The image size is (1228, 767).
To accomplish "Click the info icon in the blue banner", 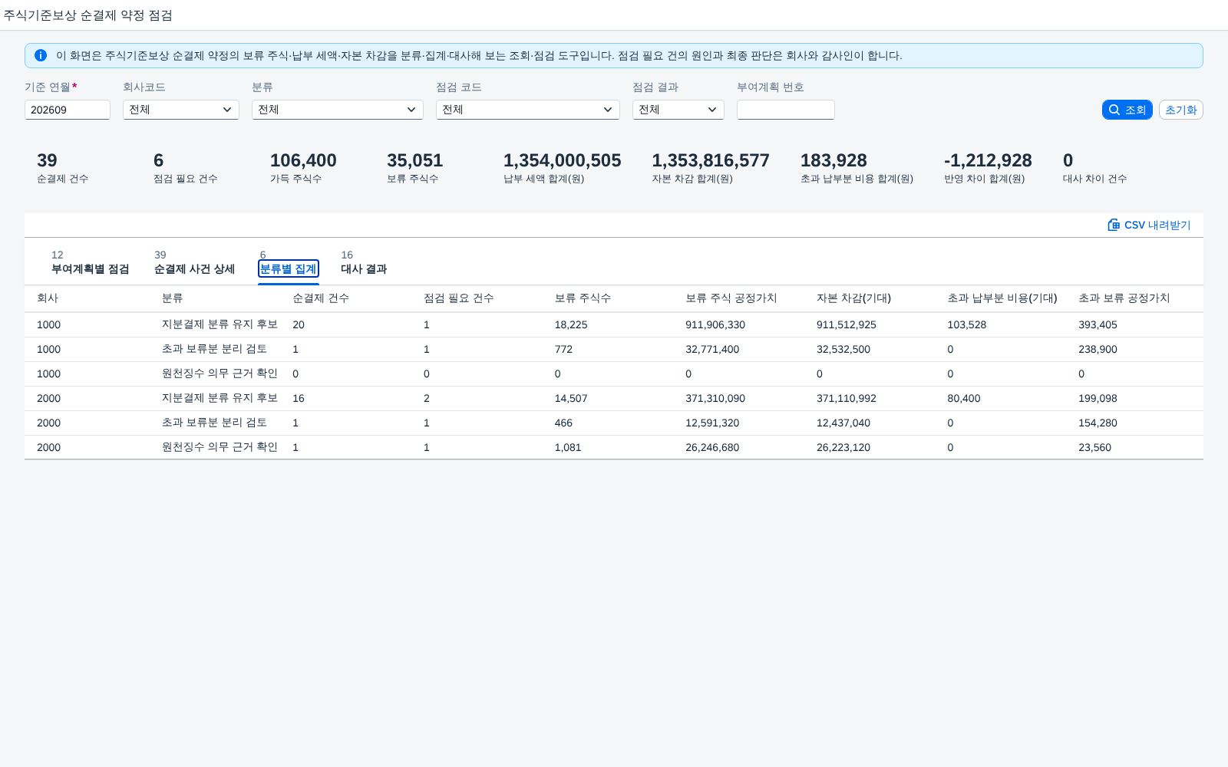I will coord(41,55).
